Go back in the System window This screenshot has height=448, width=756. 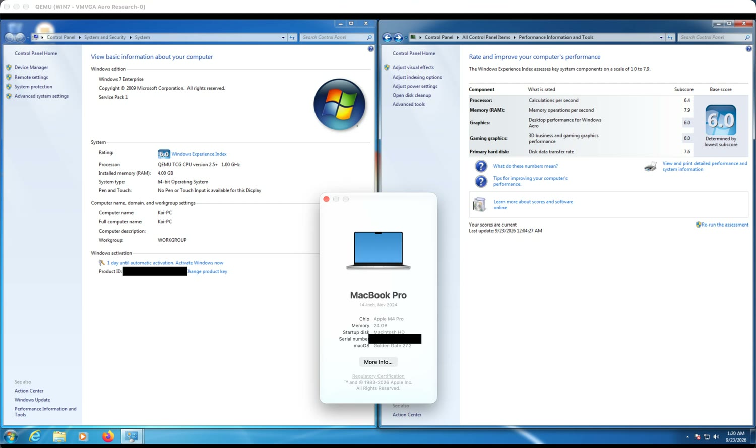(9, 37)
